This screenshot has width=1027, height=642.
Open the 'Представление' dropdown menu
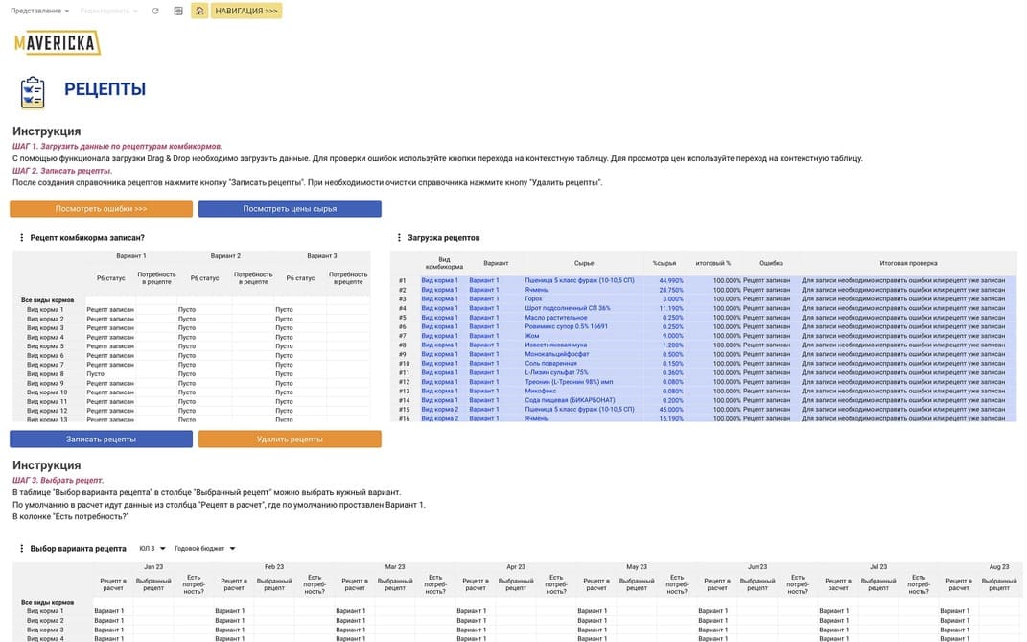(x=39, y=11)
